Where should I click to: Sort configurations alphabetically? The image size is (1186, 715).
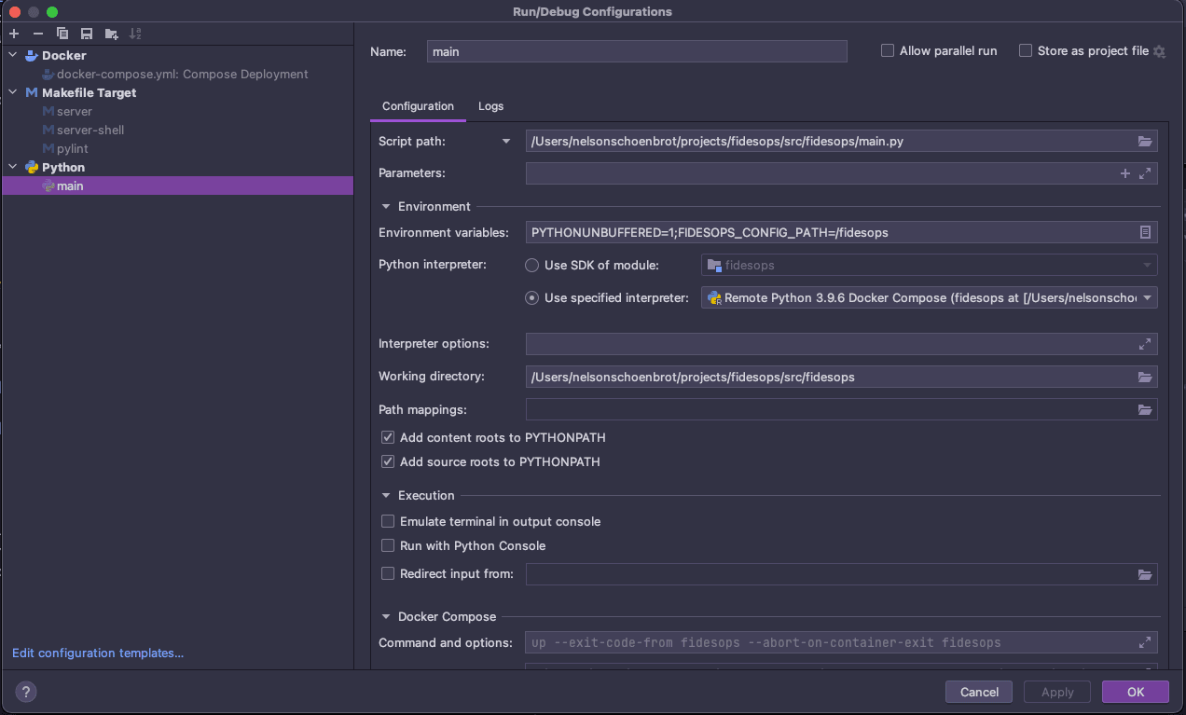point(135,34)
